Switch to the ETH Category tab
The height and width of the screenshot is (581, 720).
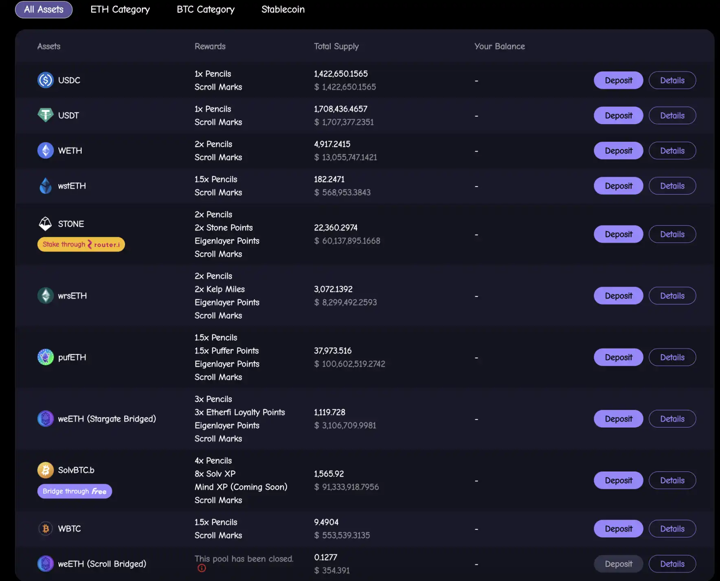[120, 9]
